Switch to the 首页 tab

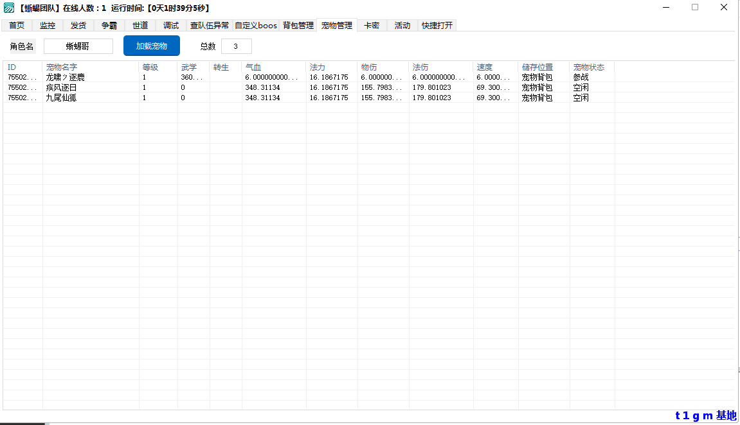pyautogui.click(x=17, y=26)
